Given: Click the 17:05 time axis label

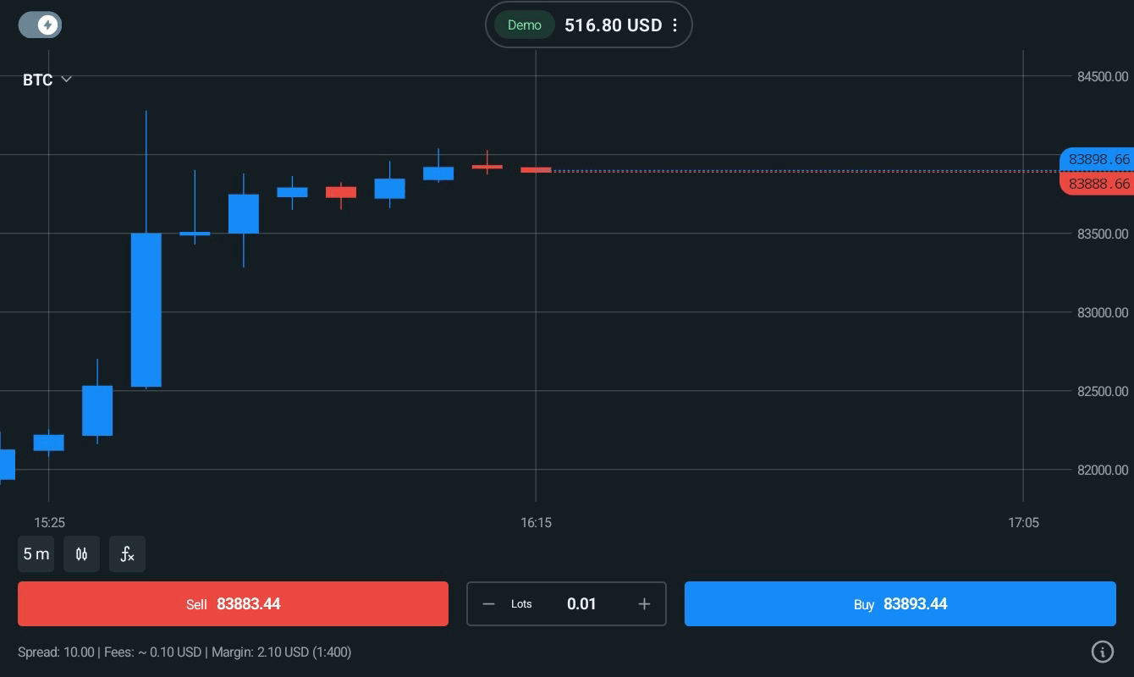Looking at the screenshot, I should pos(1023,523).
